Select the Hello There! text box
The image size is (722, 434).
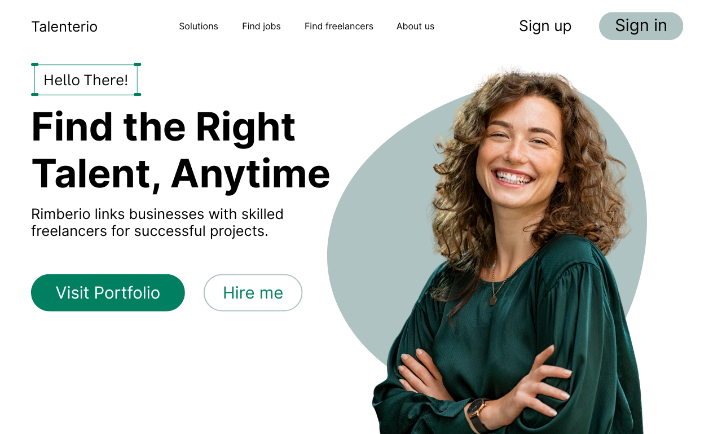click(x=86, y=80)
